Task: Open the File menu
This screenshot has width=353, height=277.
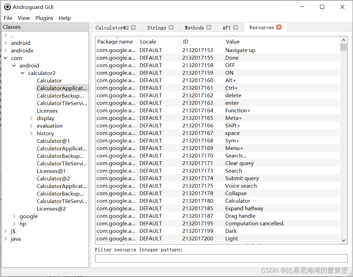Action: (8, 18)
